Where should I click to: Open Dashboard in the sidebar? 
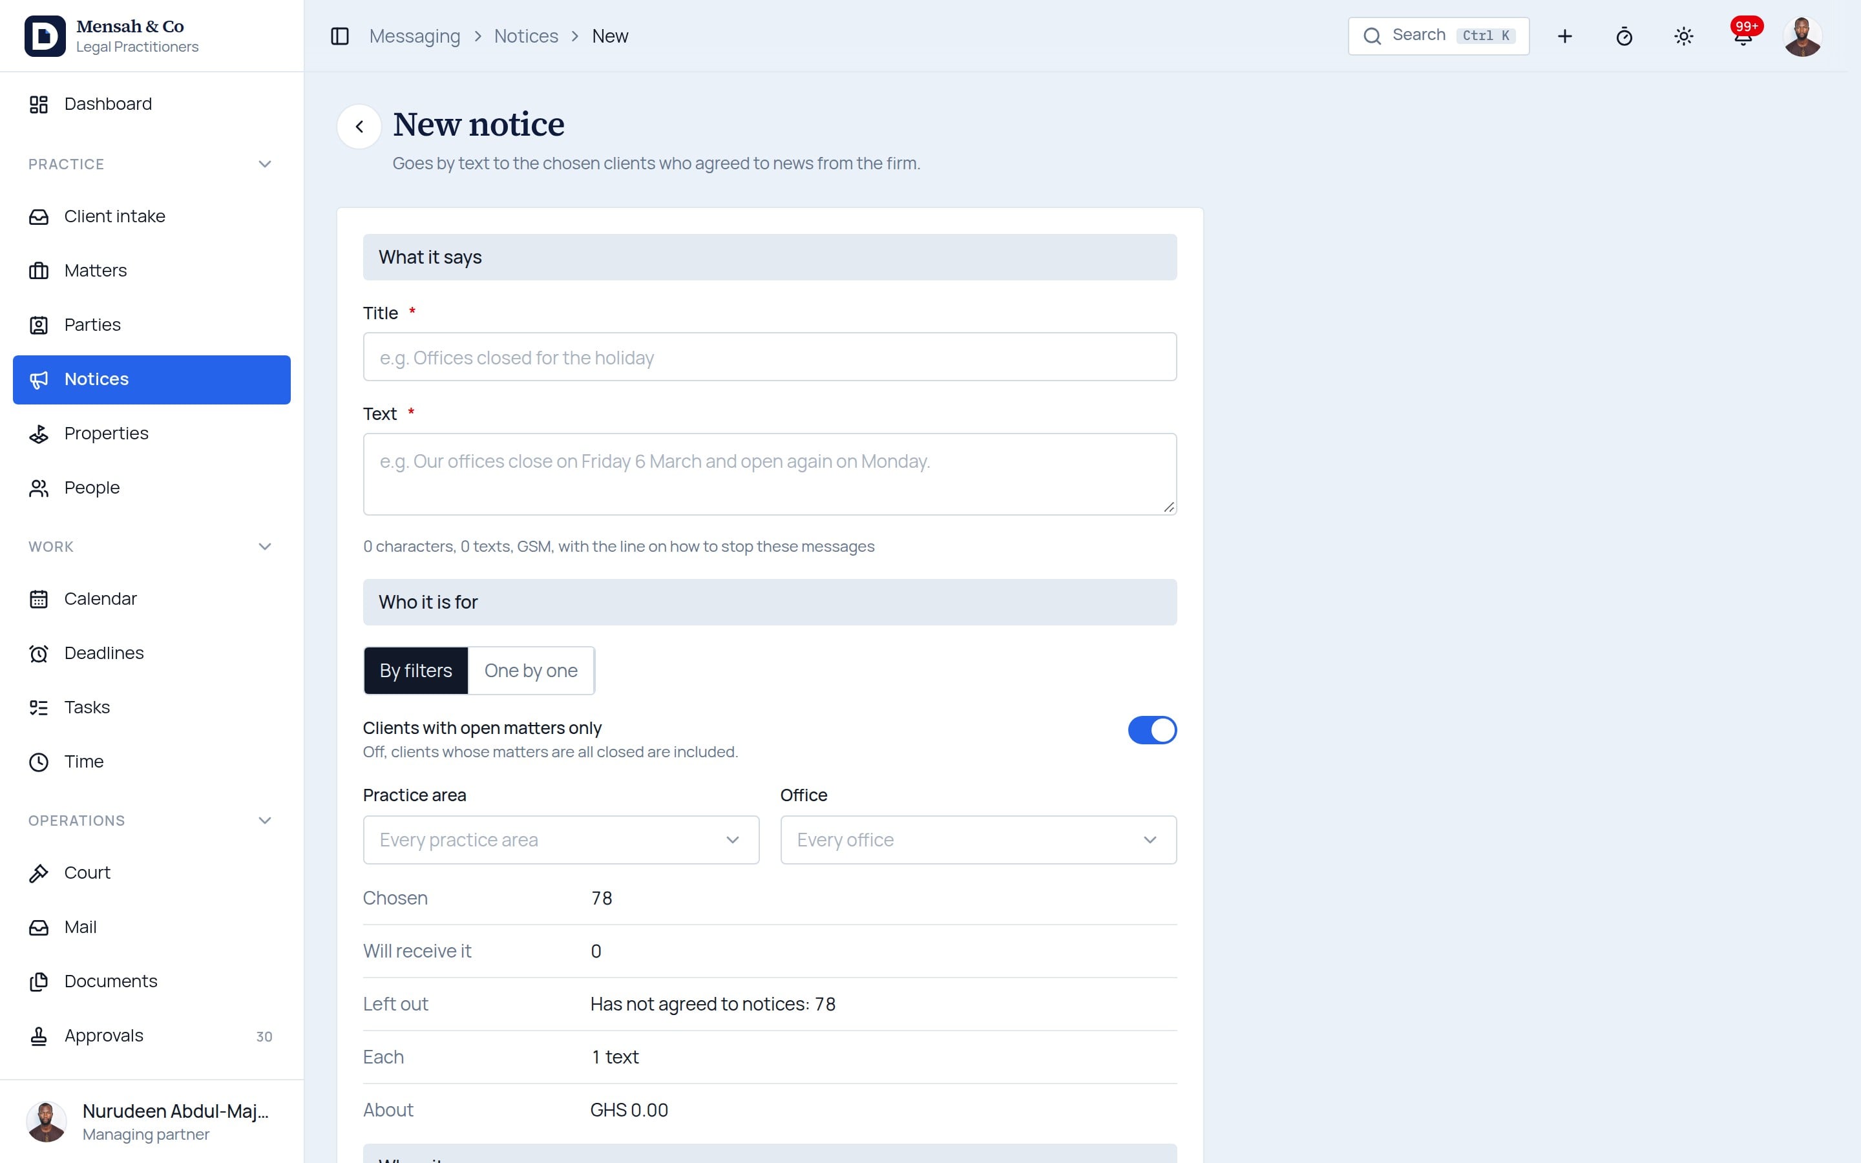click(151, 104)
